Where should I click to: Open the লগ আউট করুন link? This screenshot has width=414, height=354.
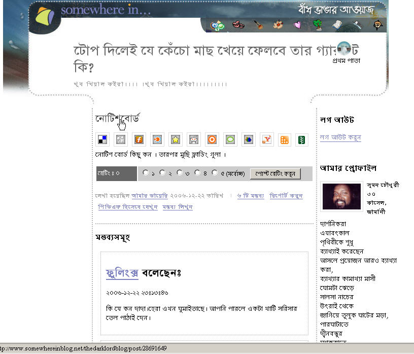pos(340,137)
